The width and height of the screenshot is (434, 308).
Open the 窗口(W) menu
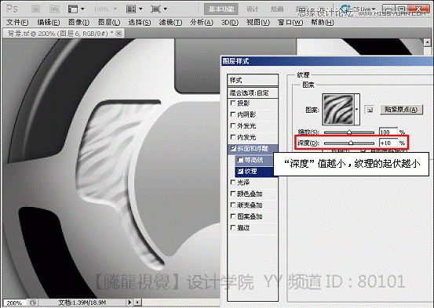coord(290,23)
